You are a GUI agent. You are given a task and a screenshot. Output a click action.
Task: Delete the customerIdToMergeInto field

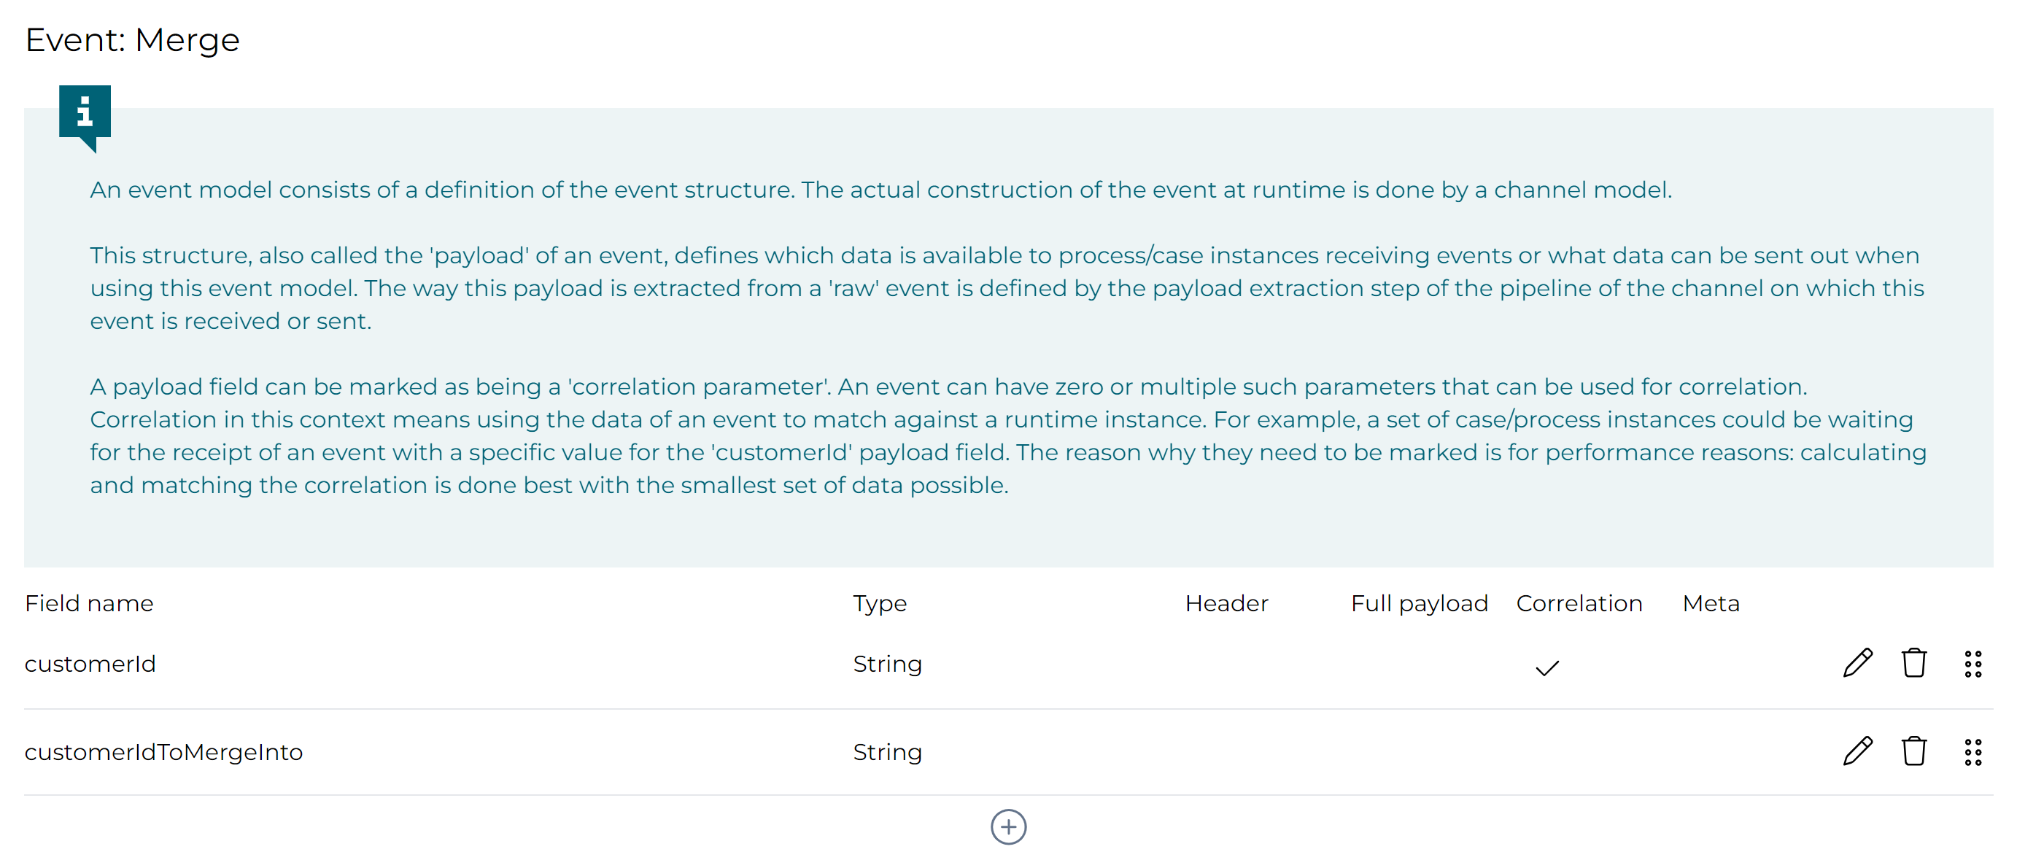(1913, 751)
